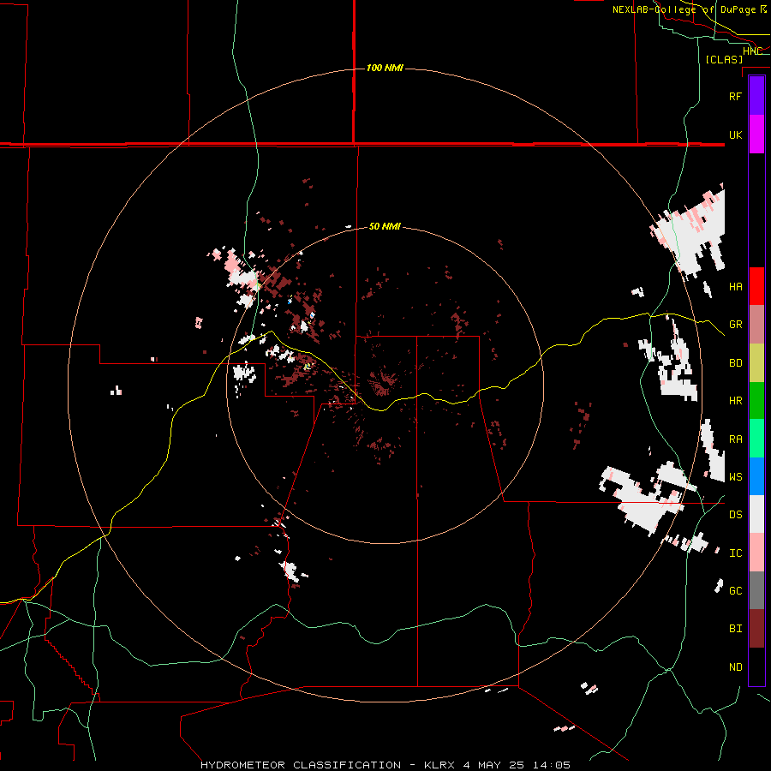This screenshot has width=771, height=771.
Task: Click the HA legend label
Action: pyautogui.click(x=735, y=287)
